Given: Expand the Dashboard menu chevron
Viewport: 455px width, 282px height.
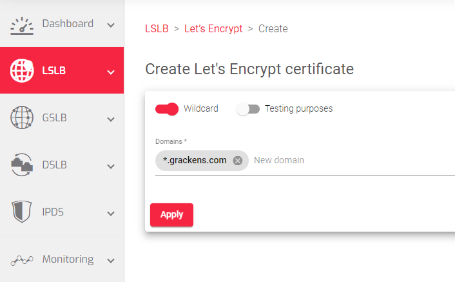Looking at the screenshot, I should [111, 25].
